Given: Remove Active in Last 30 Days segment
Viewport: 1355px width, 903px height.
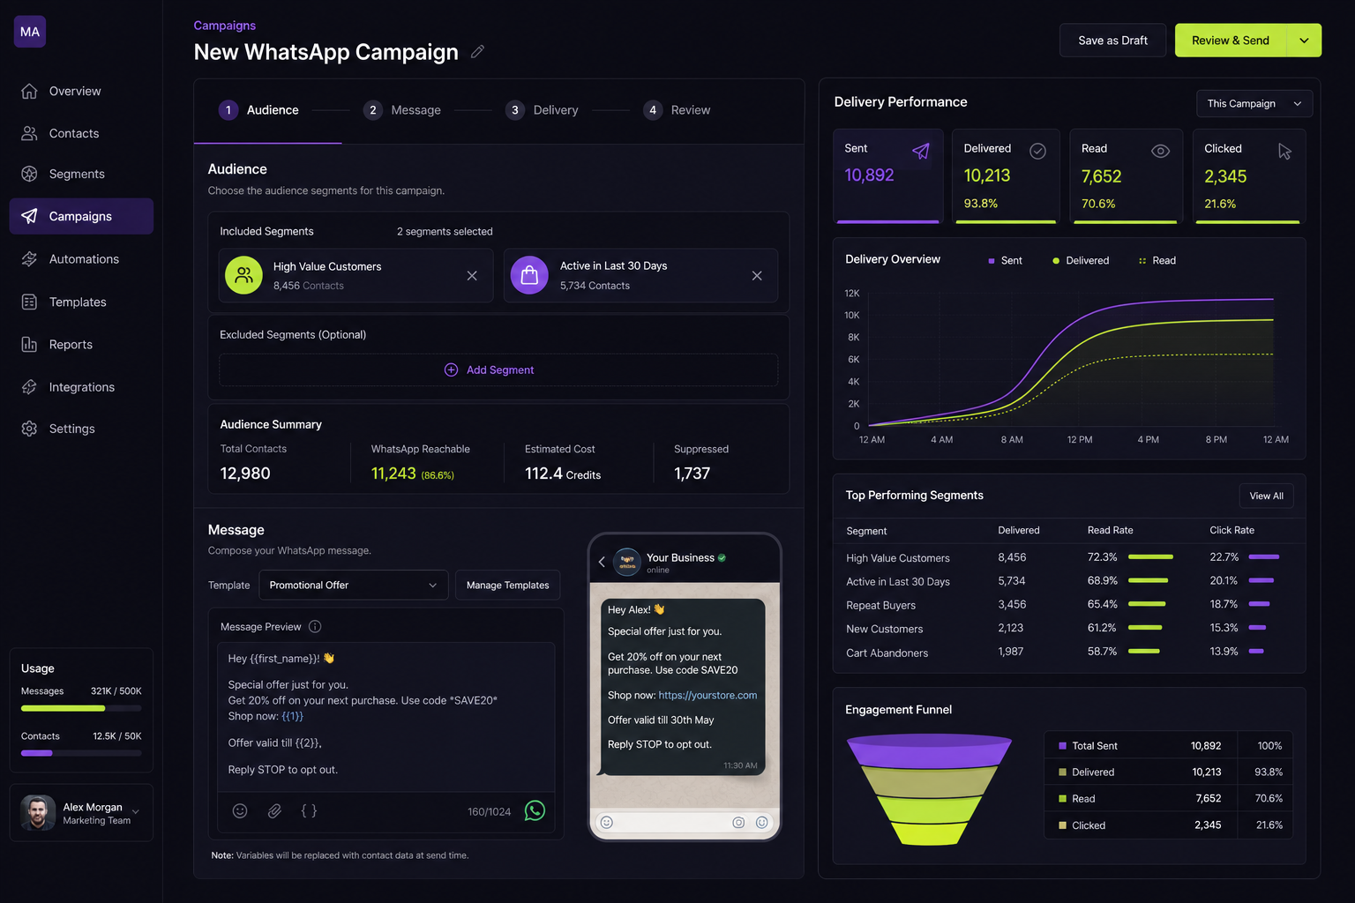Looking at the screenshot, I should 757,276.
